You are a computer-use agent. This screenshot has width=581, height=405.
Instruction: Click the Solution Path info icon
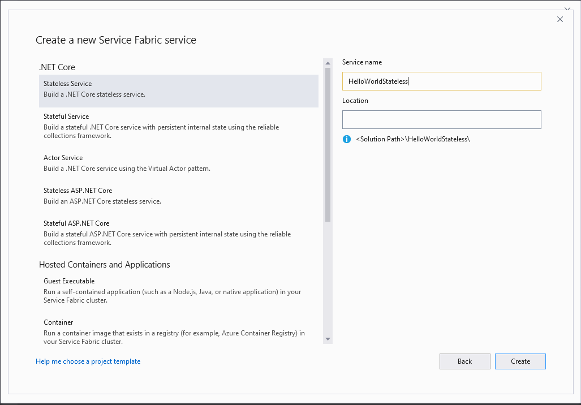346,139
